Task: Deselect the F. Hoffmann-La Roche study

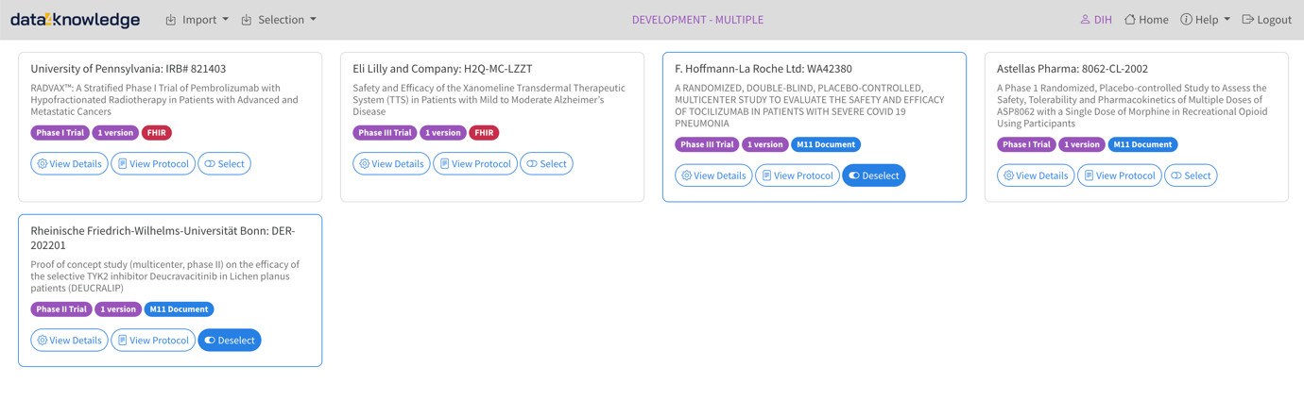Action: [873, 175]
